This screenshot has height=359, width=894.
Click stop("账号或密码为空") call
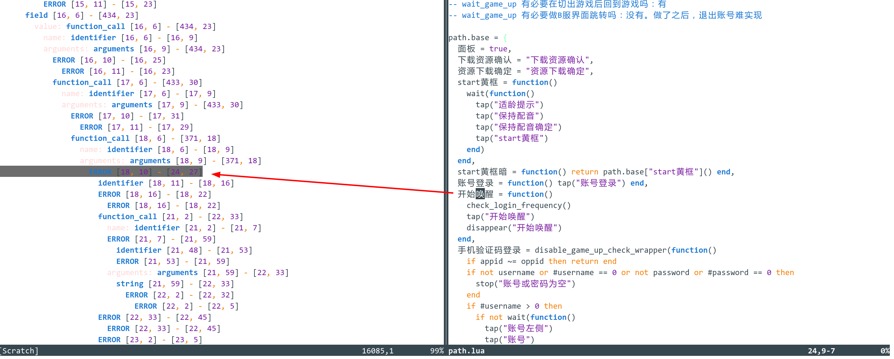coord(525,284)
